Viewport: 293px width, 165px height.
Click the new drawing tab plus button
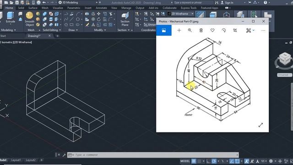point(57,36)
